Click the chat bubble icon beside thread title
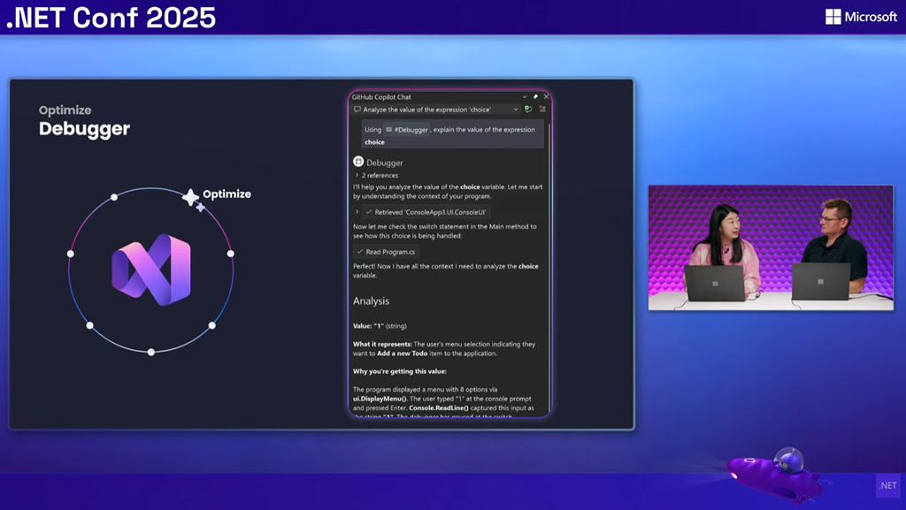 click(x=357, y=110)
